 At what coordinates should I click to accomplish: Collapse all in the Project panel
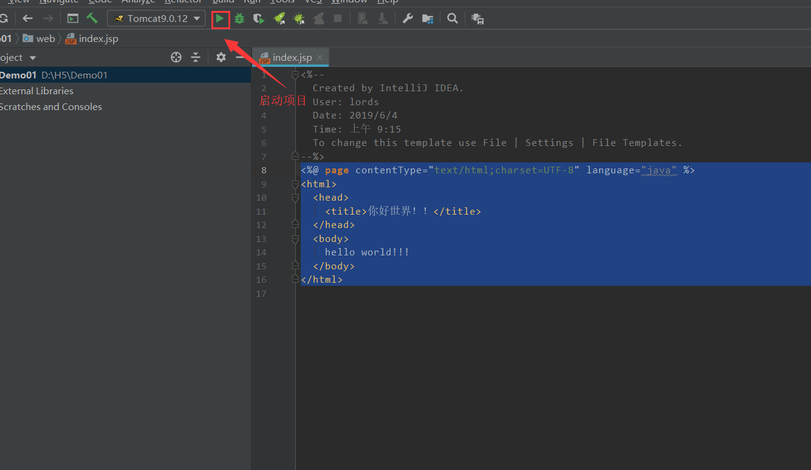click(196, 57)
